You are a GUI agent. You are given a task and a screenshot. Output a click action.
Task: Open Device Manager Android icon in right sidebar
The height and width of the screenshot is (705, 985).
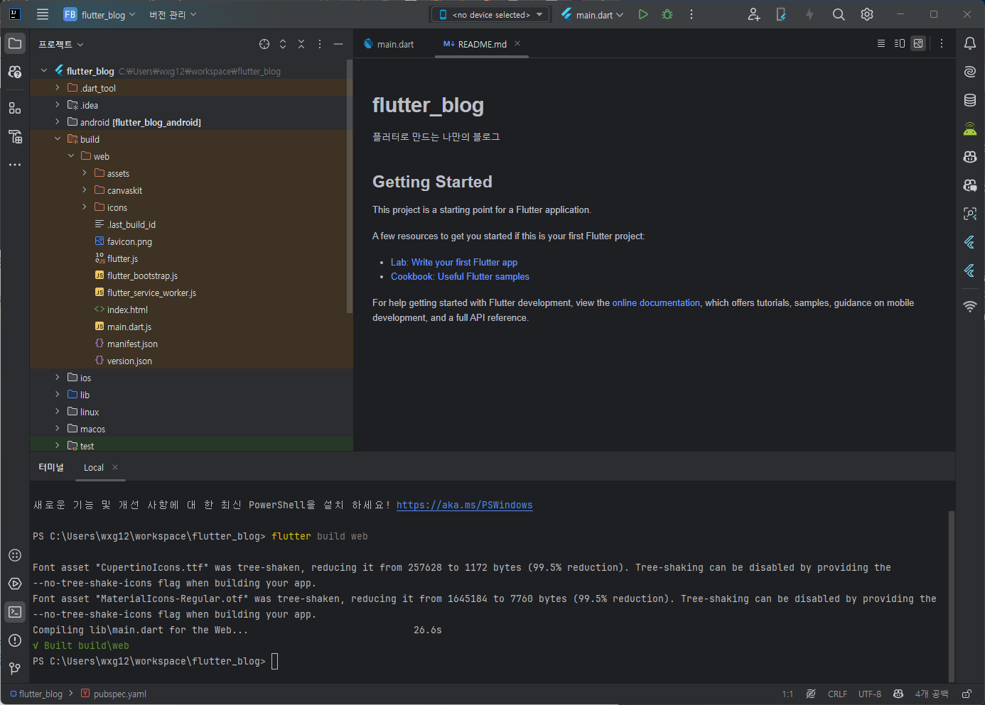click(970, 129)
